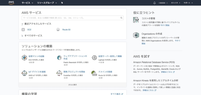The height and width of the screenshot is (95, 201).
Task: Click the virtual machine launch cube icon
Action: pyautogui.click(x=24, y=58)
